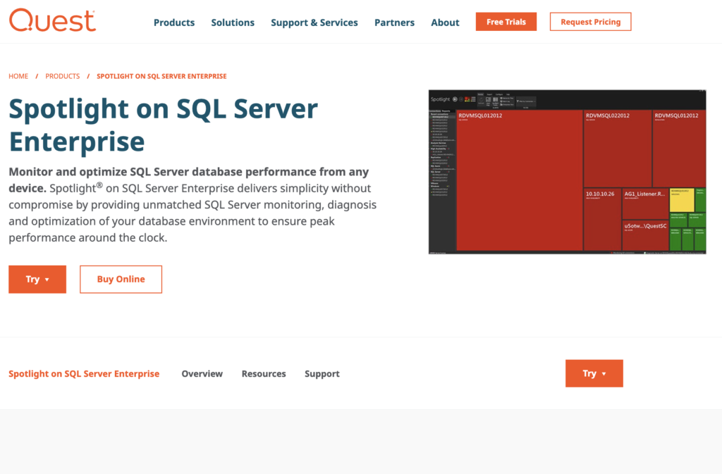Screen dimensions: 722x474
Task: Click the Request Pricing button
Action: pyautogui.click(x=590, y=22)
